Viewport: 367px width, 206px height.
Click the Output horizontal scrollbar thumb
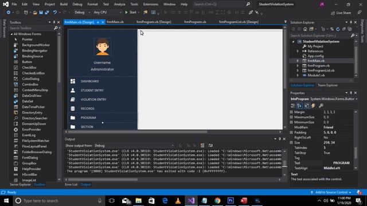point(102,180)
